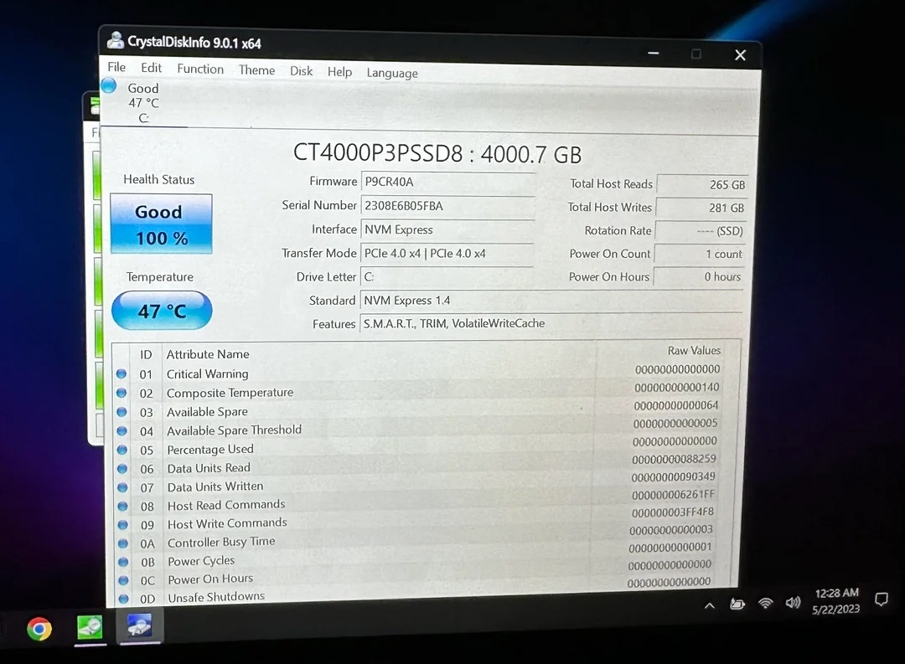This screenshot has height=664, width=905.
Task: Click the Critical Warning status dot
Action: point(122,374)
